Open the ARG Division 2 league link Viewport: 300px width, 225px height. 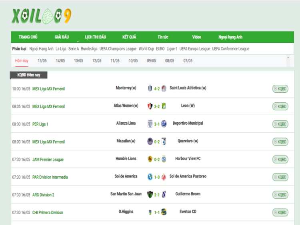click(43, 195)
